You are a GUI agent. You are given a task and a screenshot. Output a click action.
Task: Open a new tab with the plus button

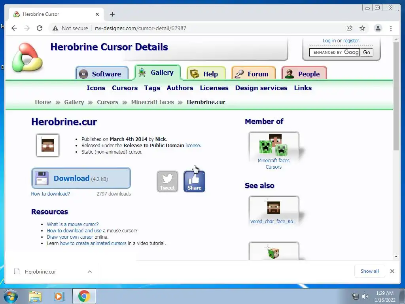(x=112, y=14)
